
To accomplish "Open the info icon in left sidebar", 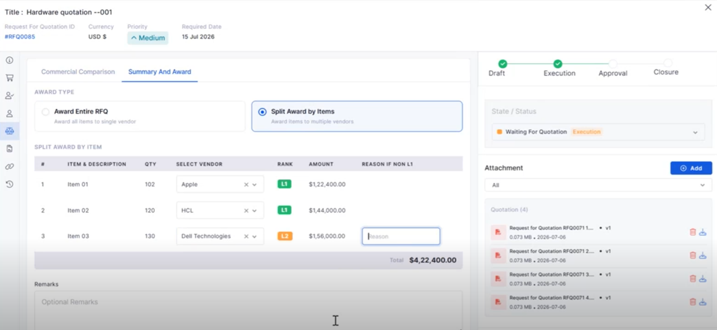I will [x=9, y=60].
